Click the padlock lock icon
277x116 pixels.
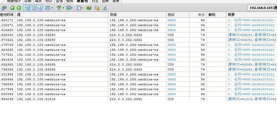pos(97,8)
